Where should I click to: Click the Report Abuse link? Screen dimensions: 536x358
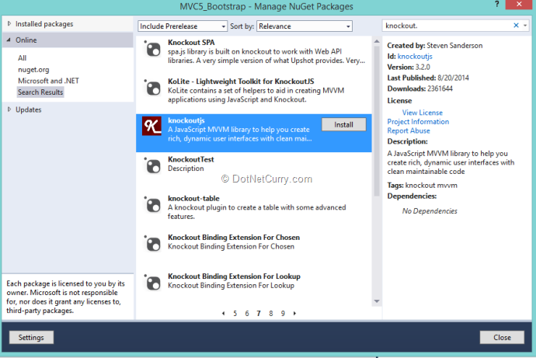tap(409, 130)
